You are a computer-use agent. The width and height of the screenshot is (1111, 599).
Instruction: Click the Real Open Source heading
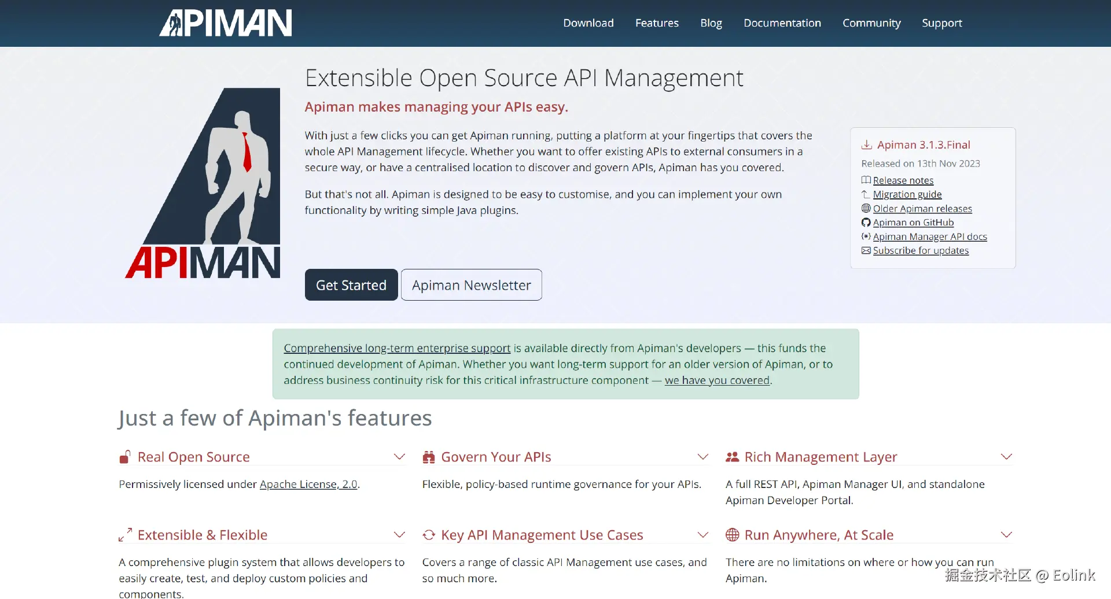pyautogui.click(x=194, y=457)
